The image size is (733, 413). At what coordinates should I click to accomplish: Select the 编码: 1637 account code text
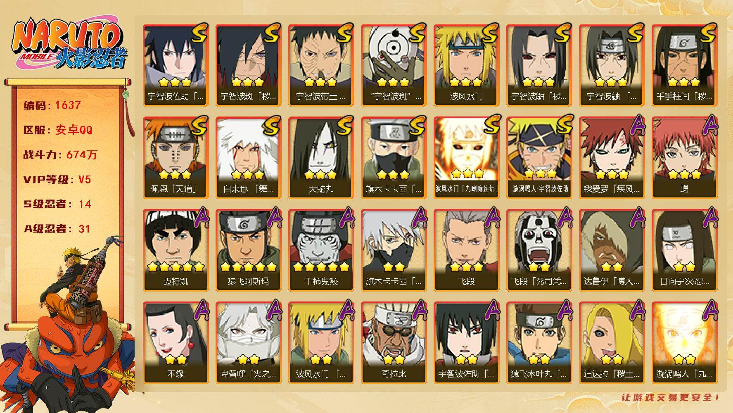coord(52,105)
